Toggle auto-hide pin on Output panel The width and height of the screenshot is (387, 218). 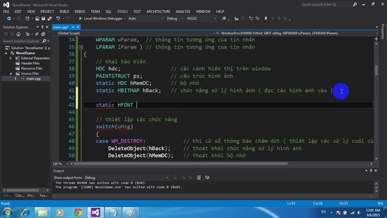tap(371, 171)
